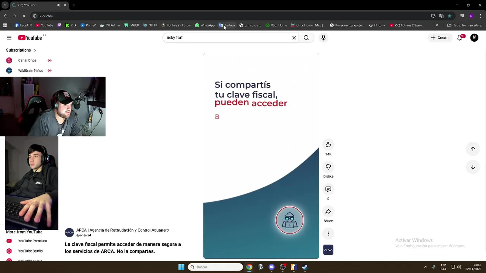
Task: Go to next Short with down arrow
Action: pos(473,167)
